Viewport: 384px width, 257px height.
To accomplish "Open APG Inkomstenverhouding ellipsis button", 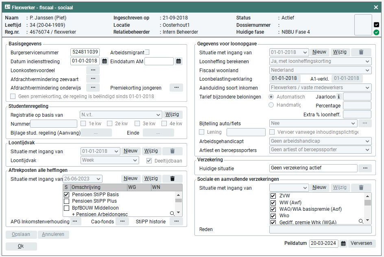I will click(x=75, y=221).
